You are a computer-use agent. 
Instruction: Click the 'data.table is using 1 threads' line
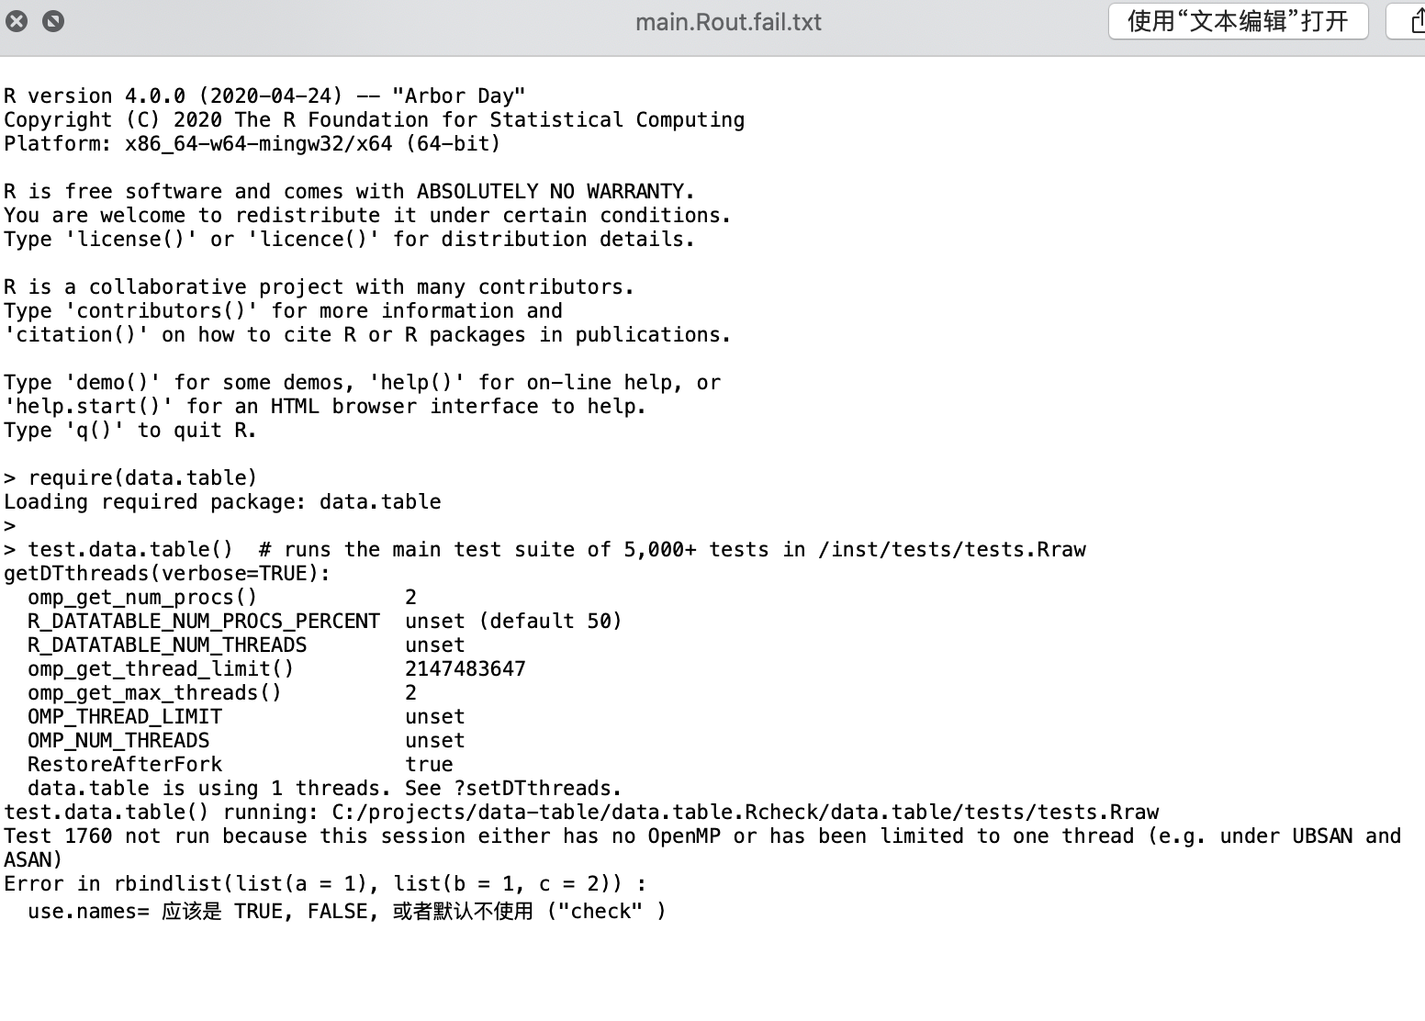[x=325, y=788]
